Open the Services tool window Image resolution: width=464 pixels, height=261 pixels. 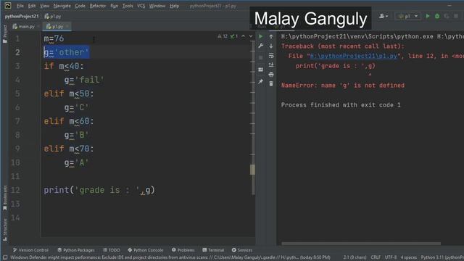[241, 250]
